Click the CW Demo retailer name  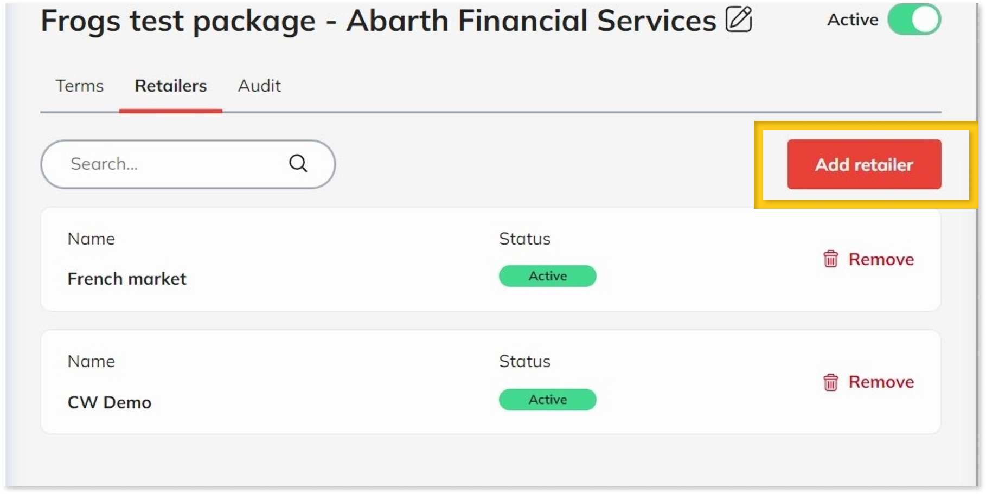tap(110, 402)
